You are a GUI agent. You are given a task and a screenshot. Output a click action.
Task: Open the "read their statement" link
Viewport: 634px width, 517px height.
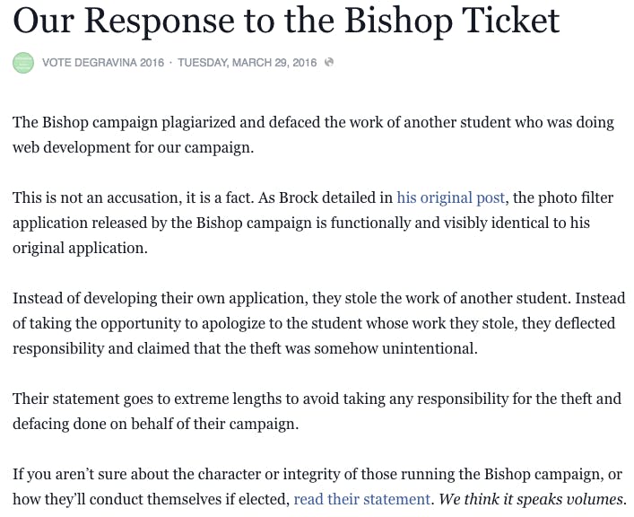coord(361,499)
